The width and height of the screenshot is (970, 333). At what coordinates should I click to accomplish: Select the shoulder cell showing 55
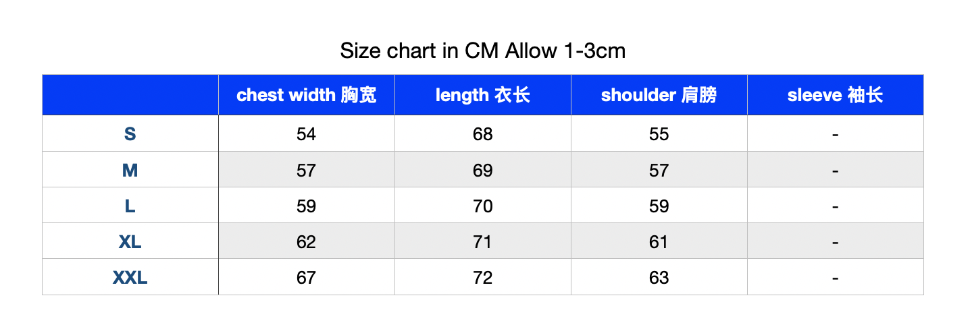pyautogui.click(x=659, y=134)
